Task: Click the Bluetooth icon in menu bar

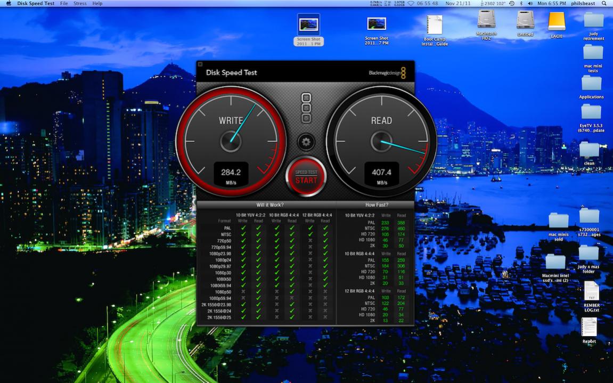Action: tap(521, 3)
